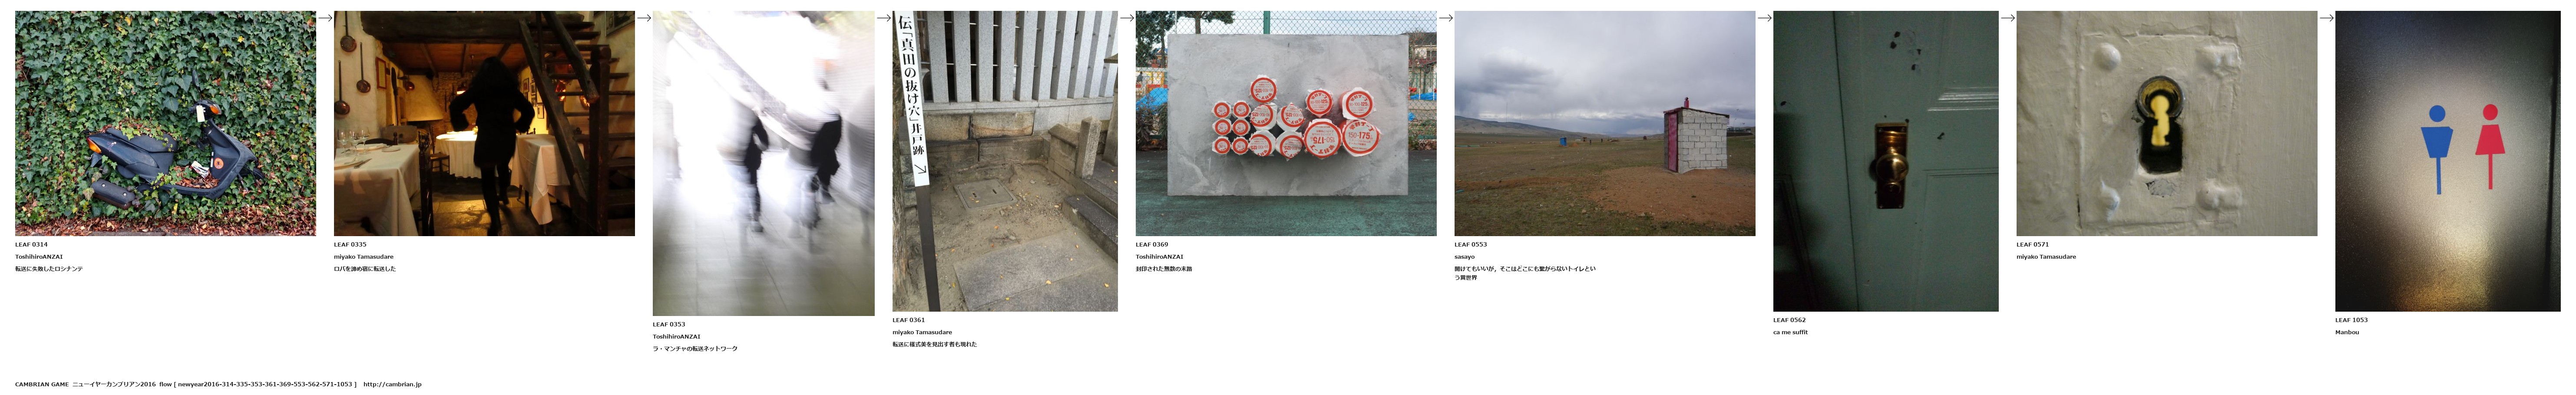Click the arrow after the blurred walking figures photo
2576x395 pixels.
tap(884, 18)
